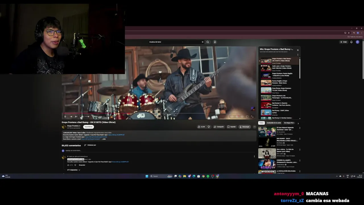Show more filter chips with the arrow
This screenshot has height=205, width=364.
(x=298, y=123)
